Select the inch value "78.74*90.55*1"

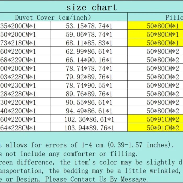(89, 85)
